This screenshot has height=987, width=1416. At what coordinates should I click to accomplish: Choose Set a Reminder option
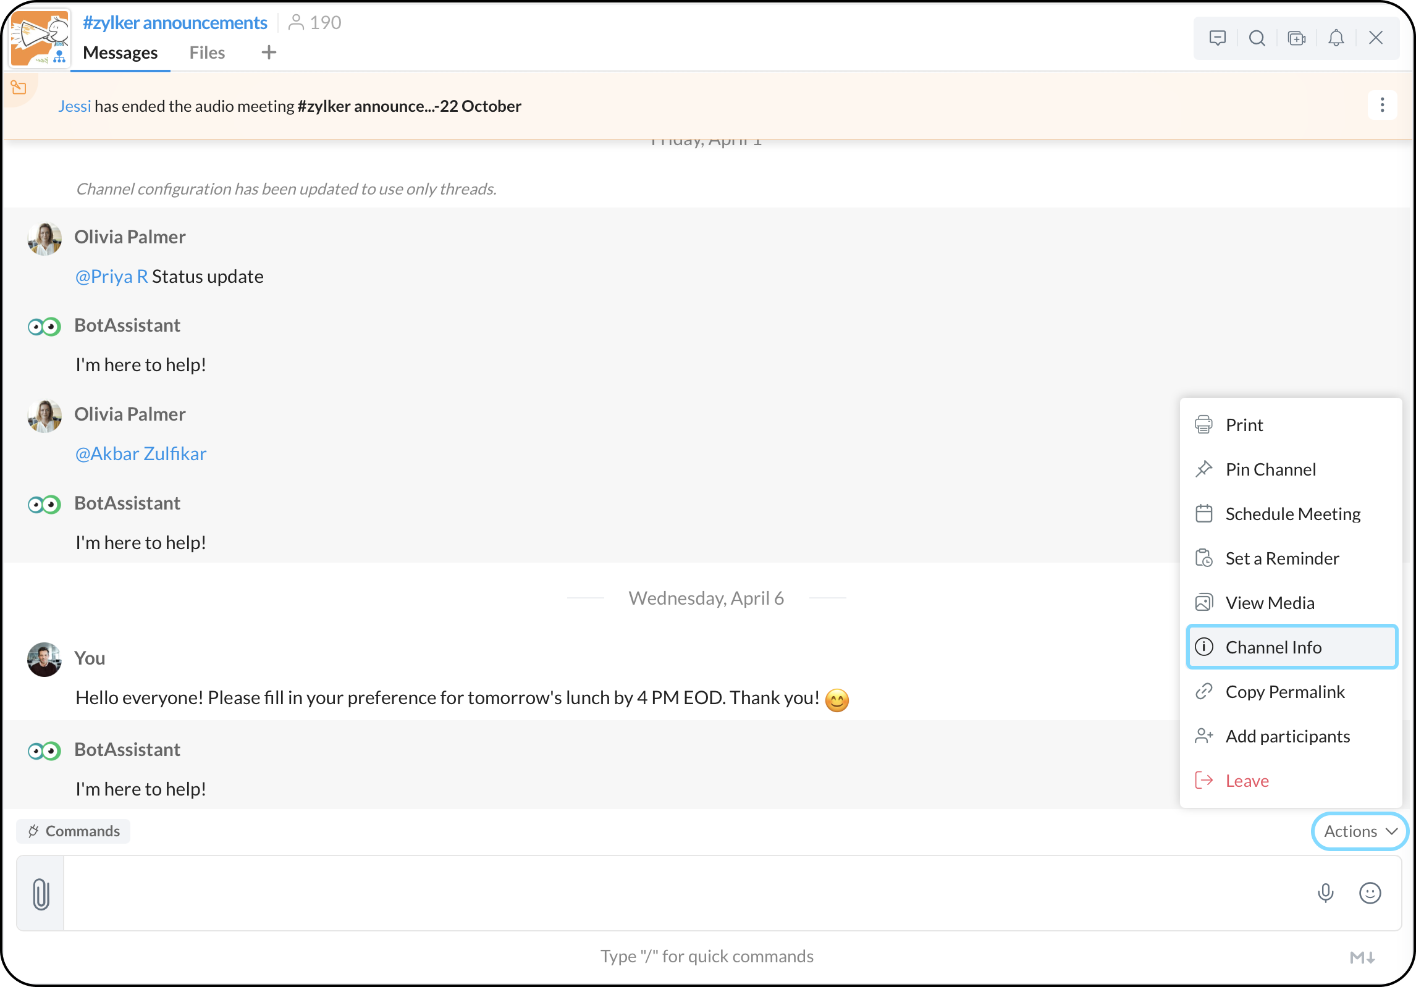click(1291, 558)
